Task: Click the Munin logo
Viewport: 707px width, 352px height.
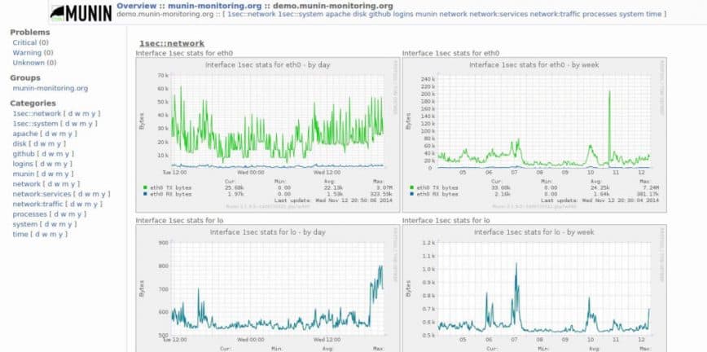Action: (x=78, y=12)
